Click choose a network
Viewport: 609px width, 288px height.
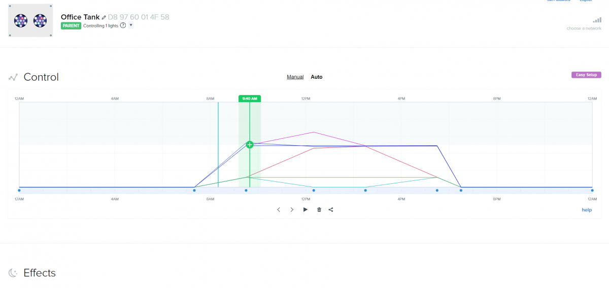[x=584, y=28]
